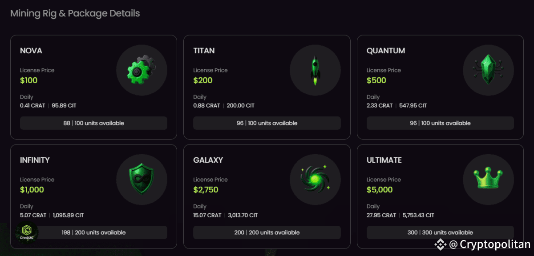Click the NOVA green gear icon
Viewport: 534px width, 256px height.
point(142,70)
